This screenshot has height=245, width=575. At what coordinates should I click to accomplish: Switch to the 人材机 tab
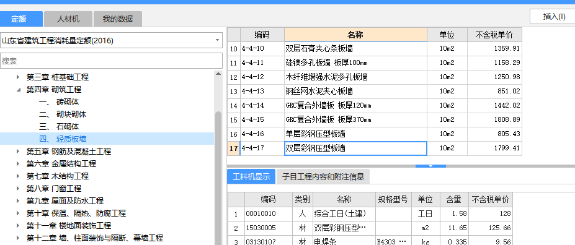68,19
